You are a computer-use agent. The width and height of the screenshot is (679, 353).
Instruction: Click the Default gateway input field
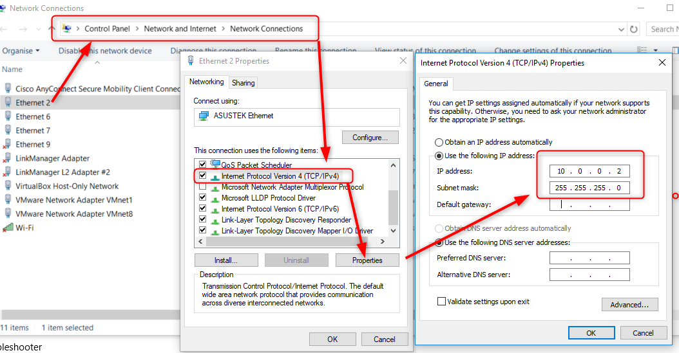[x=589, y=205]
